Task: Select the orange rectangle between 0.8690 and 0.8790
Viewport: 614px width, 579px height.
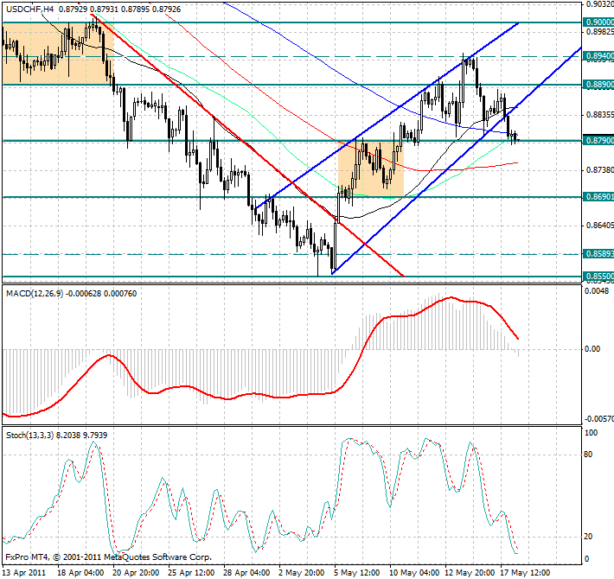Action: (371, 169)
